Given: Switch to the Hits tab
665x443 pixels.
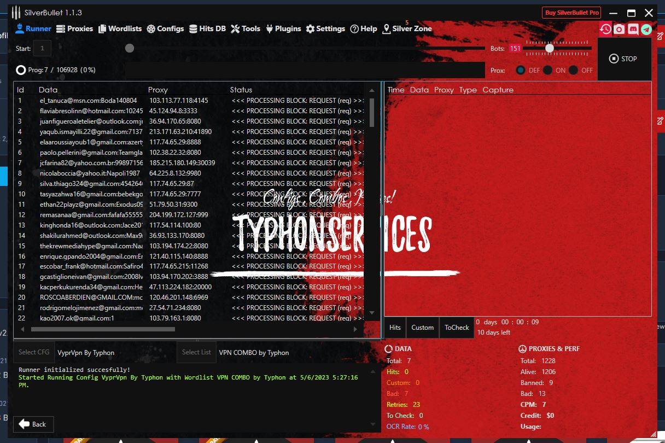Looking at the screenshot, I should [395, 327].
